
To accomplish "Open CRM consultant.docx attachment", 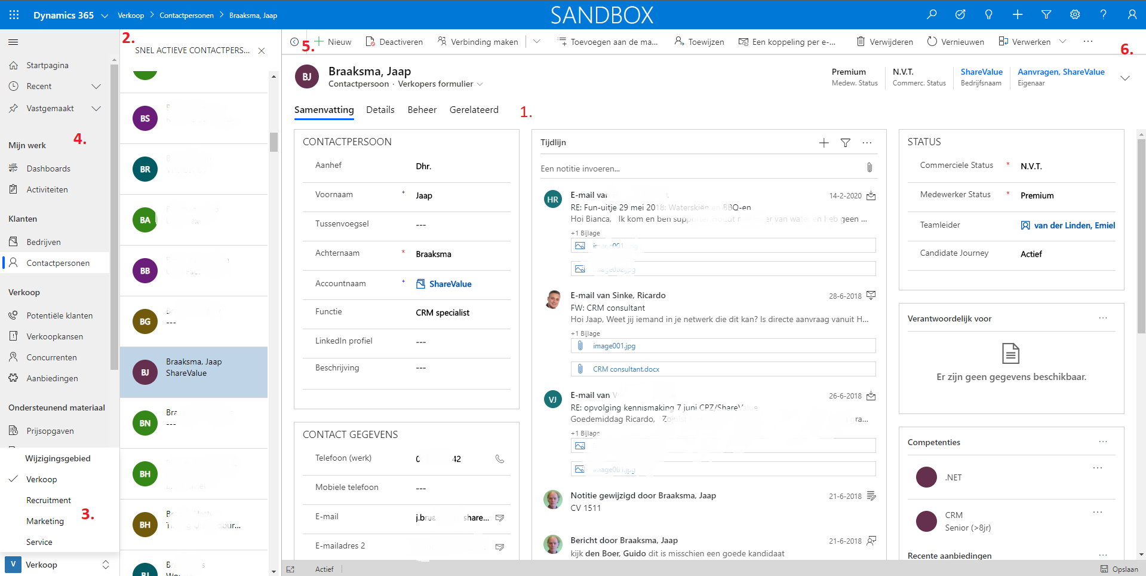I will (626, 369).
